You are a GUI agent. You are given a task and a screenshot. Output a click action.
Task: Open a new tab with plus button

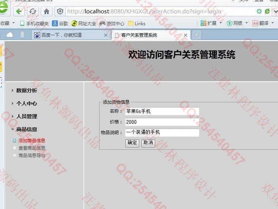[197, 35]
